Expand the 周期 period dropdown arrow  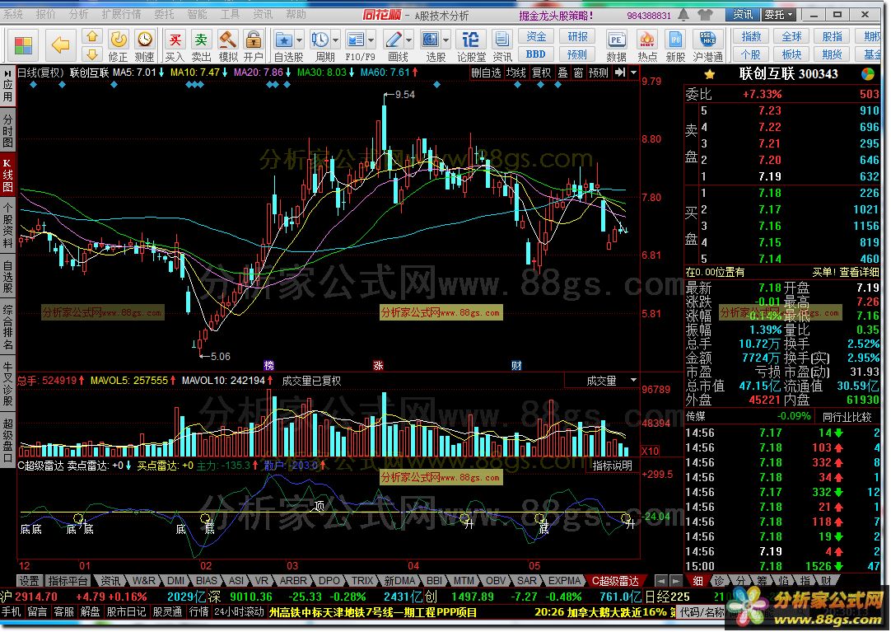pos(336,40)
